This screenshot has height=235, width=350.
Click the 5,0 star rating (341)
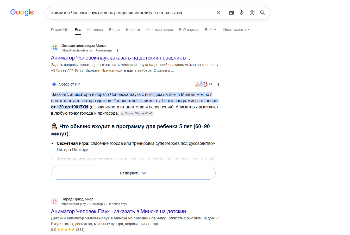[68, 230]
